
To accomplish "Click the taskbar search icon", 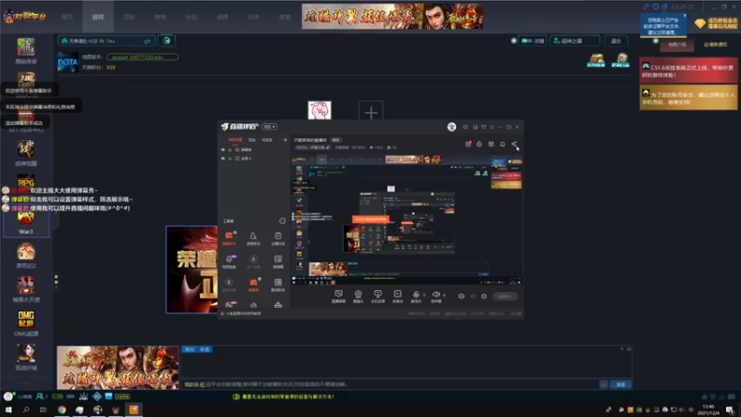I will click(26, 410).
